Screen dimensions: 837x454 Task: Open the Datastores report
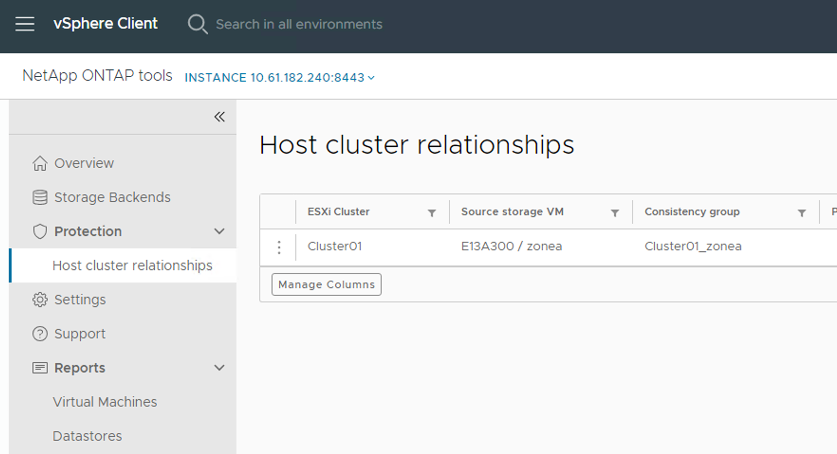coord(87,436)
